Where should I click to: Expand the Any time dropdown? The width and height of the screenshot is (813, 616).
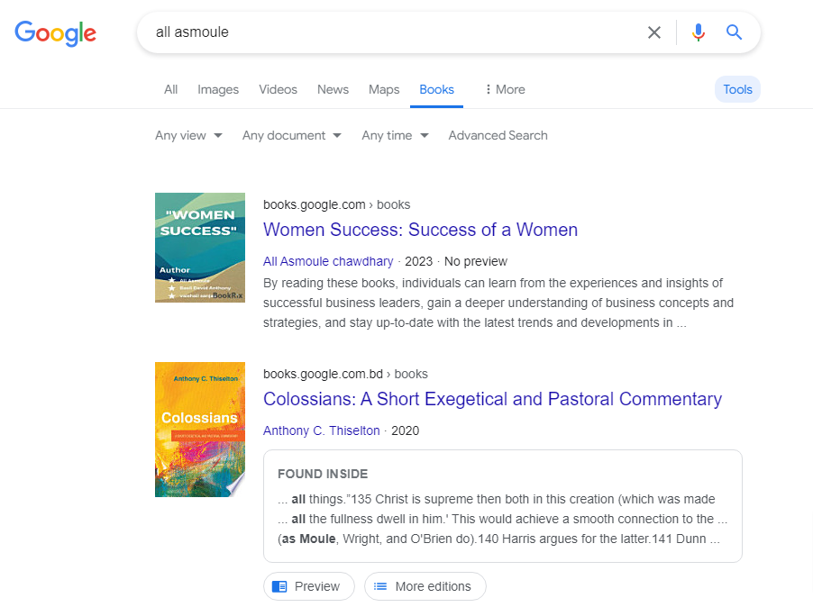395,136
